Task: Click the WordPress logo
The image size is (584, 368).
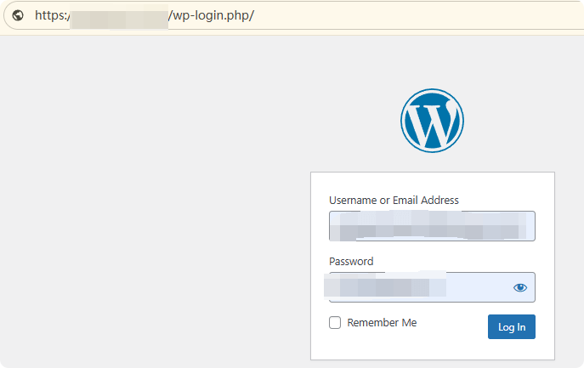Action: [432, 122]
